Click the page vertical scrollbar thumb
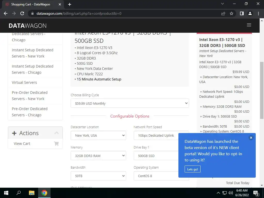 pyautogui.click(x=262, y=90)
